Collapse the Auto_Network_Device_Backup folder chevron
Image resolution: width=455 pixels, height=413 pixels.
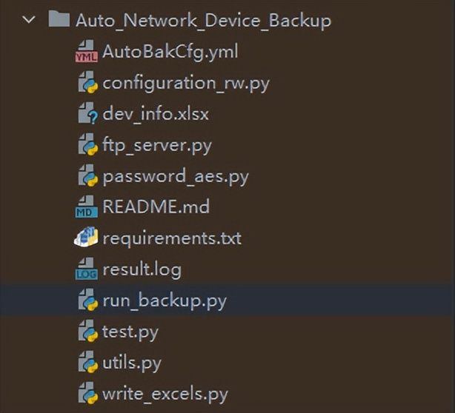point(29,20)
